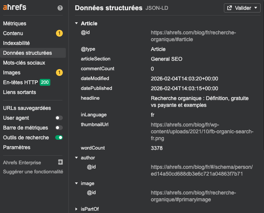Open the image #primaryimage link
This screenshot has height=213, width=264.
(193, 196)
